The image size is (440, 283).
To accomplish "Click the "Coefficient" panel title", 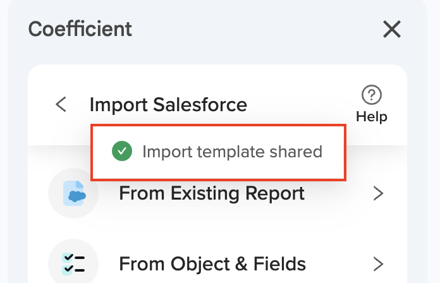I will (x=80, y=28).
